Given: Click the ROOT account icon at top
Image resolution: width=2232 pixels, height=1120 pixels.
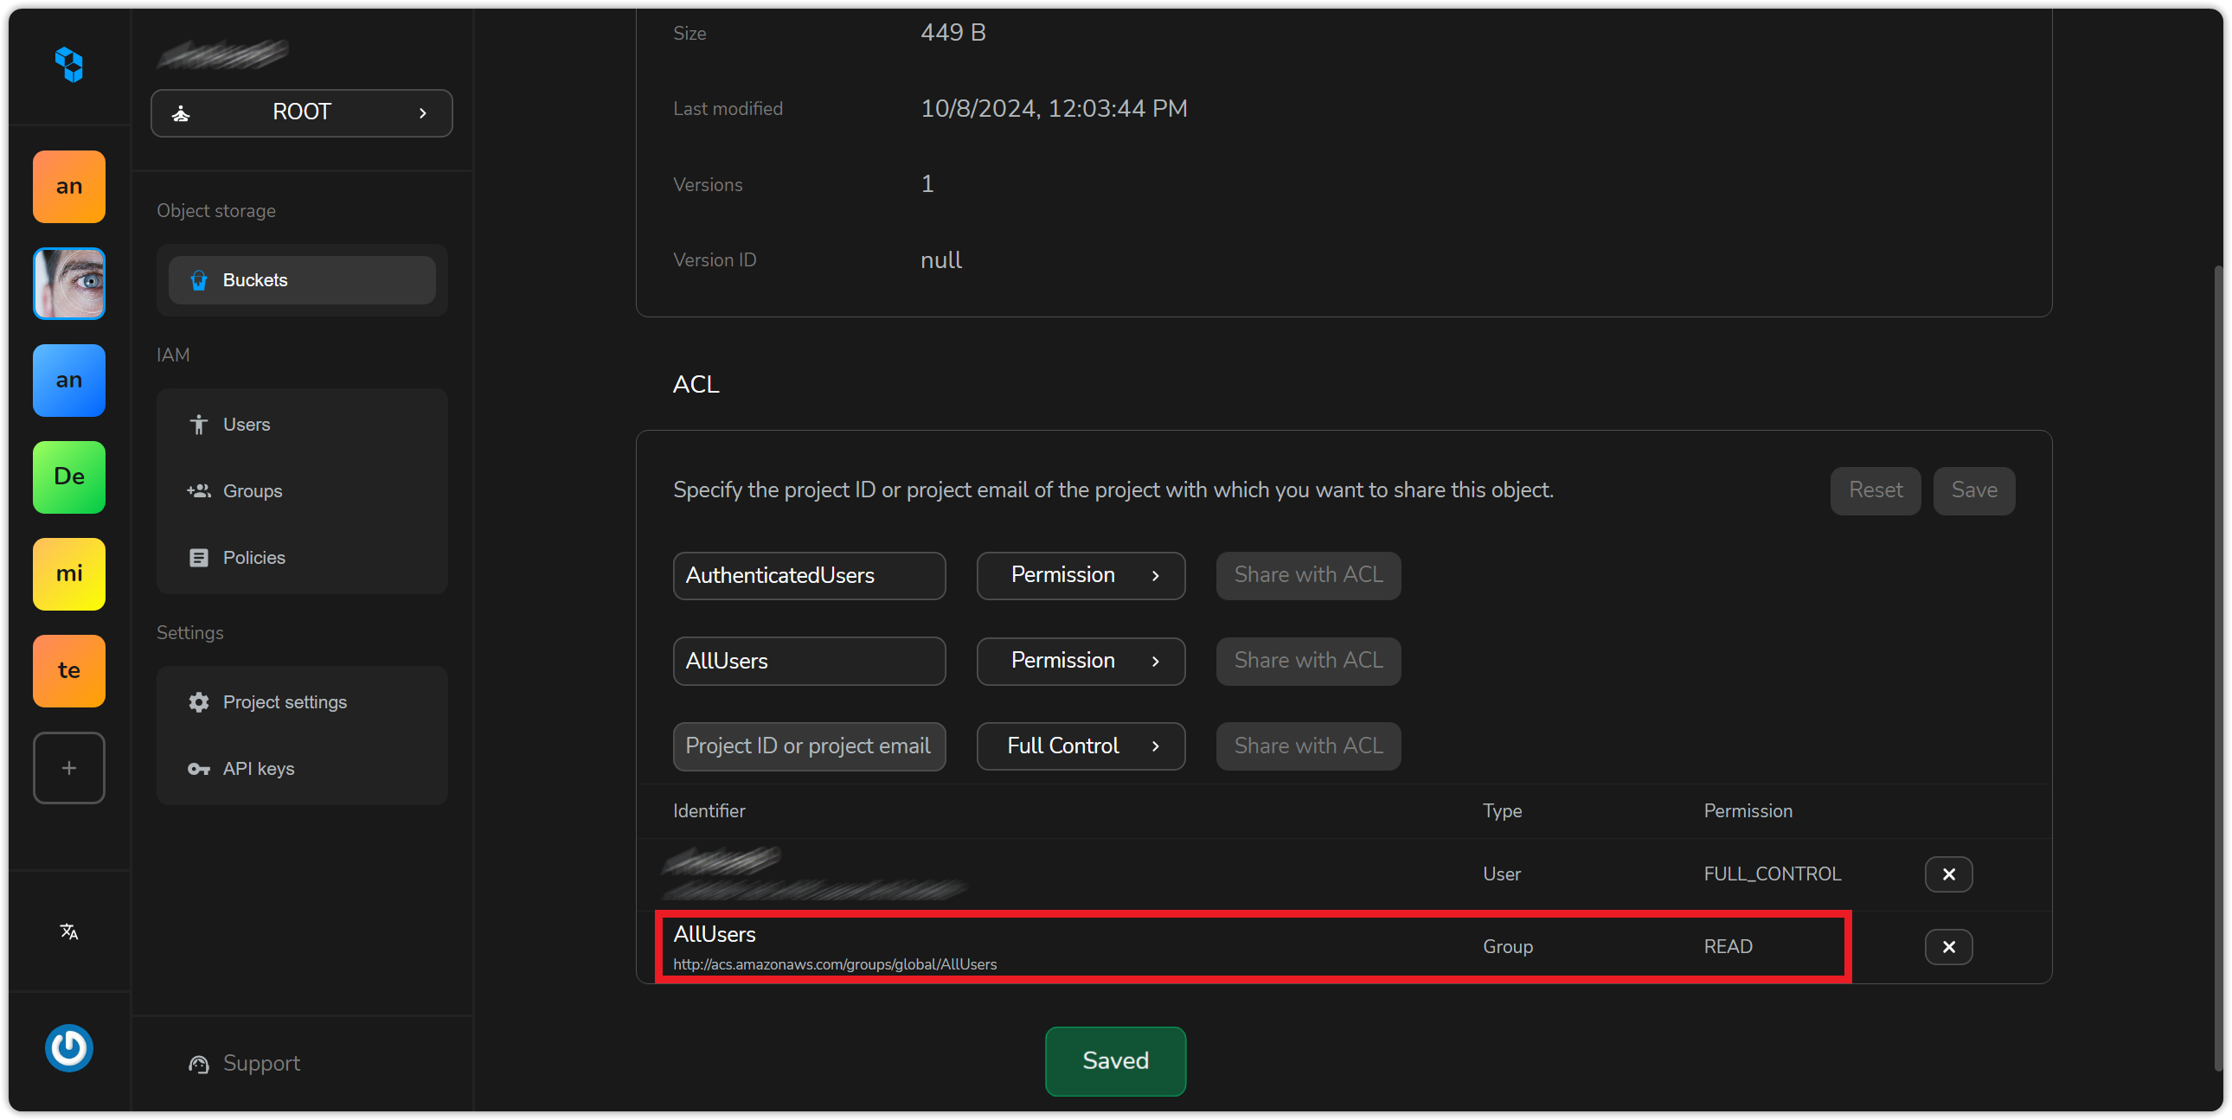Looking at the screenshot, I should coord(182,112).
